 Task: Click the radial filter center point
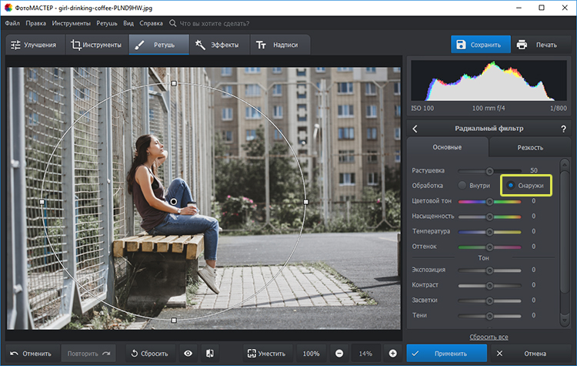(174, 202)
